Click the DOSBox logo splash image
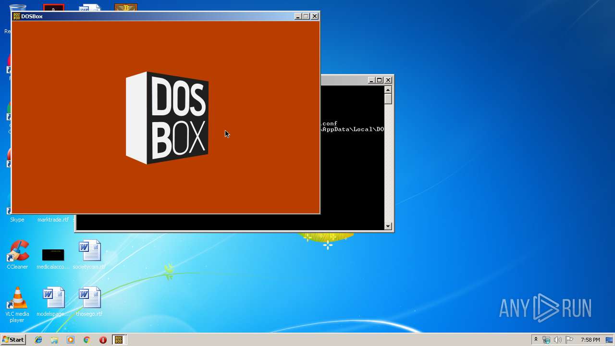 point(167,118)
